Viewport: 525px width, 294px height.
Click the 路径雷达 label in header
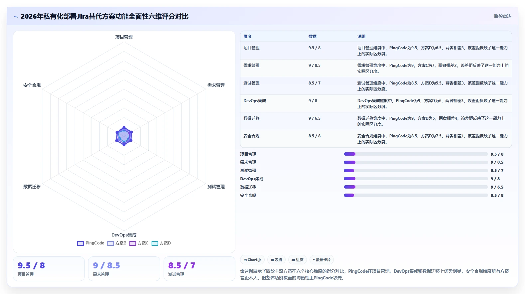(x=502, y=16)
